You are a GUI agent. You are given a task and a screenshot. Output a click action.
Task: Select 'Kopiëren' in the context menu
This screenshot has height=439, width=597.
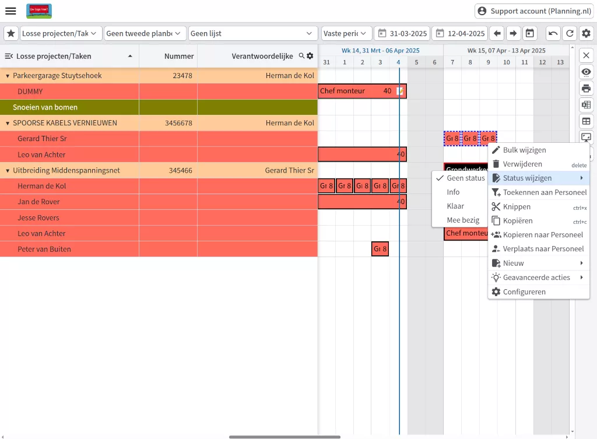click(x=518, y=221)
